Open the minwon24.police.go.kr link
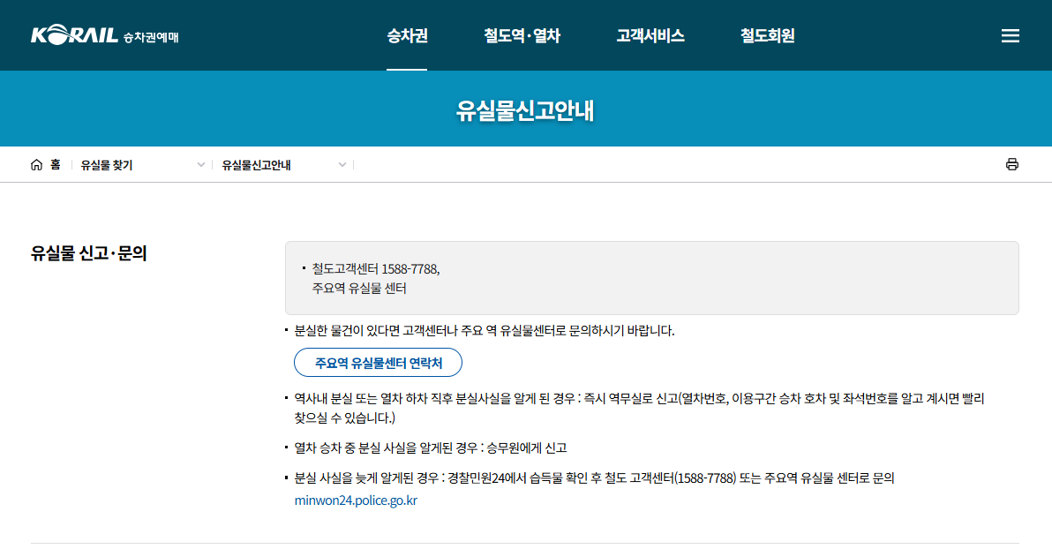 point(356,500)
